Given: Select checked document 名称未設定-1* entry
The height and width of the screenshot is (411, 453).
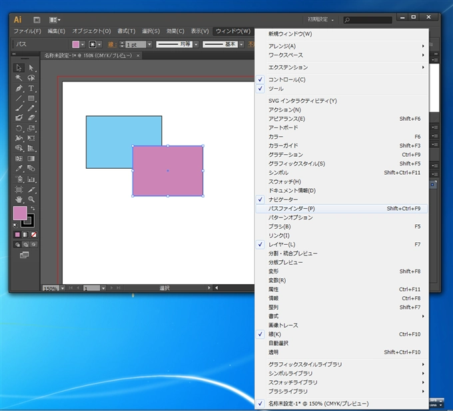Looking at the screenshot, I should 342,404.
